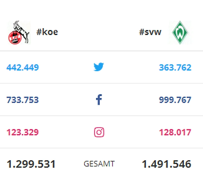Click the Werder Bremen diamond logo
Viewport: 203px width, 180px height.
point(180,33)
